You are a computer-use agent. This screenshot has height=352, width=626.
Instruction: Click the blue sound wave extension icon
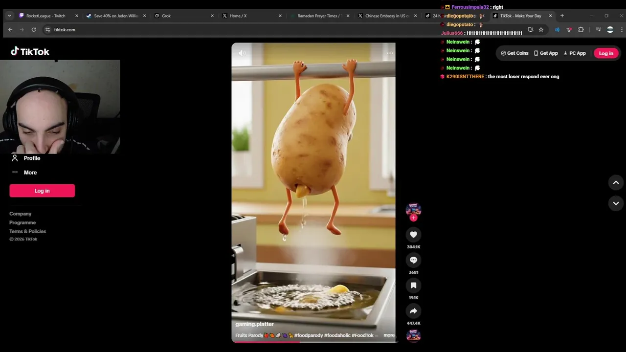click(x=557, y=30)
